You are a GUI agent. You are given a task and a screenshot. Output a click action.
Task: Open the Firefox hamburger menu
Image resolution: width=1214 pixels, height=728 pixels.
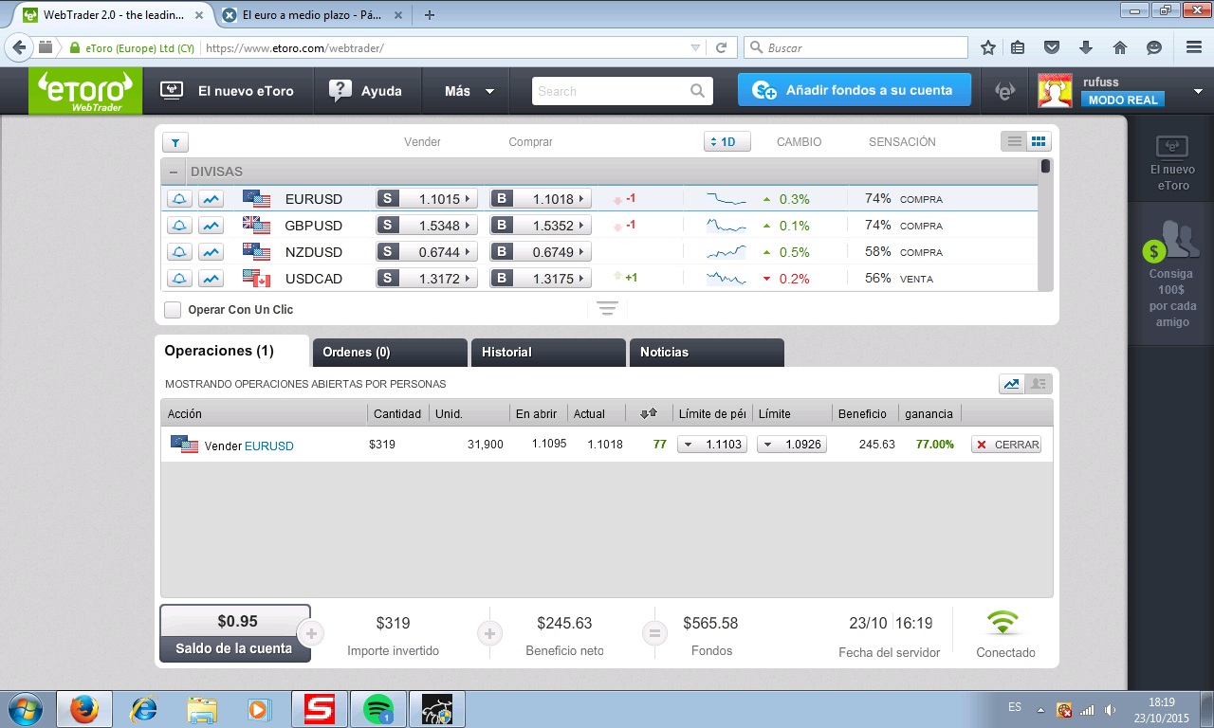coord(1194,47)
